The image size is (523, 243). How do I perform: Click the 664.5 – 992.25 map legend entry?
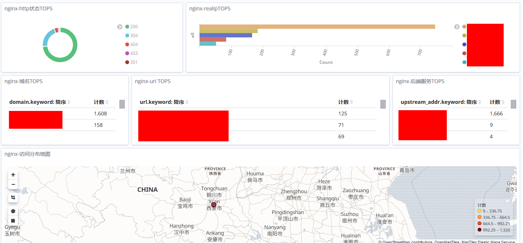(494, 224)
